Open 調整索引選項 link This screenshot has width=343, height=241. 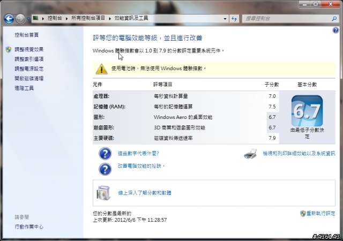pos(29,59)
